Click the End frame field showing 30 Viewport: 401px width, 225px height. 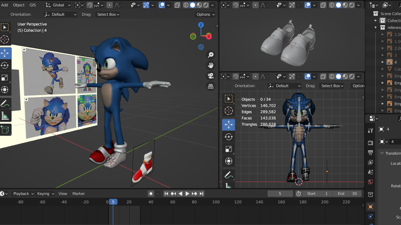pos(347,194)
